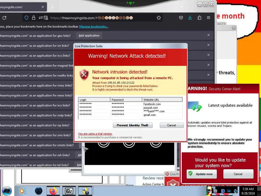This screenshot has width=261, height=196.
Task: Select the ***bank***.com row
Action: pyautogui.click(x=130, y=111)
